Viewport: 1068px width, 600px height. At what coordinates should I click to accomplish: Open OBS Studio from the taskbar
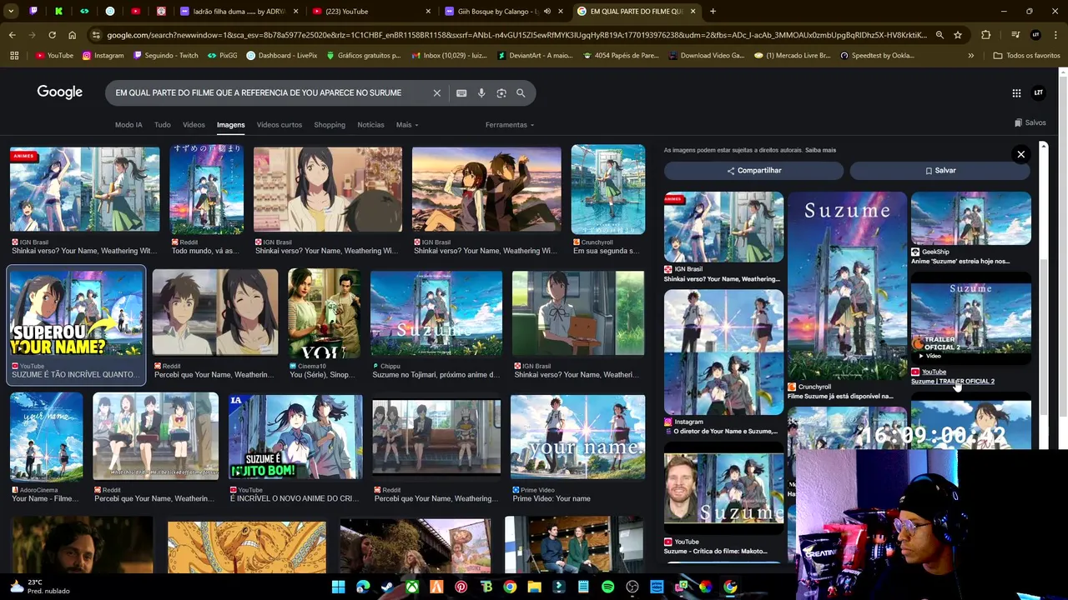(632, 587)
